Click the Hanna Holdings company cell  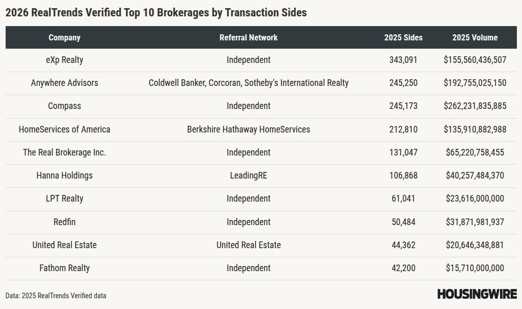pos(64,175)
